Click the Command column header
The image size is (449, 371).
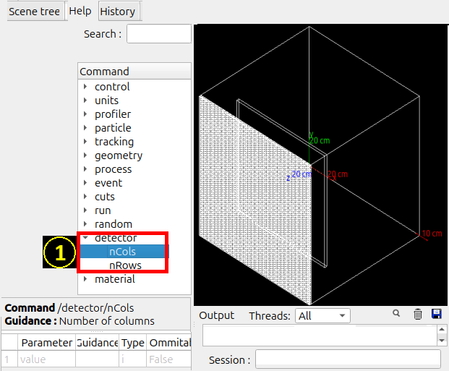[x=134, y=72]
